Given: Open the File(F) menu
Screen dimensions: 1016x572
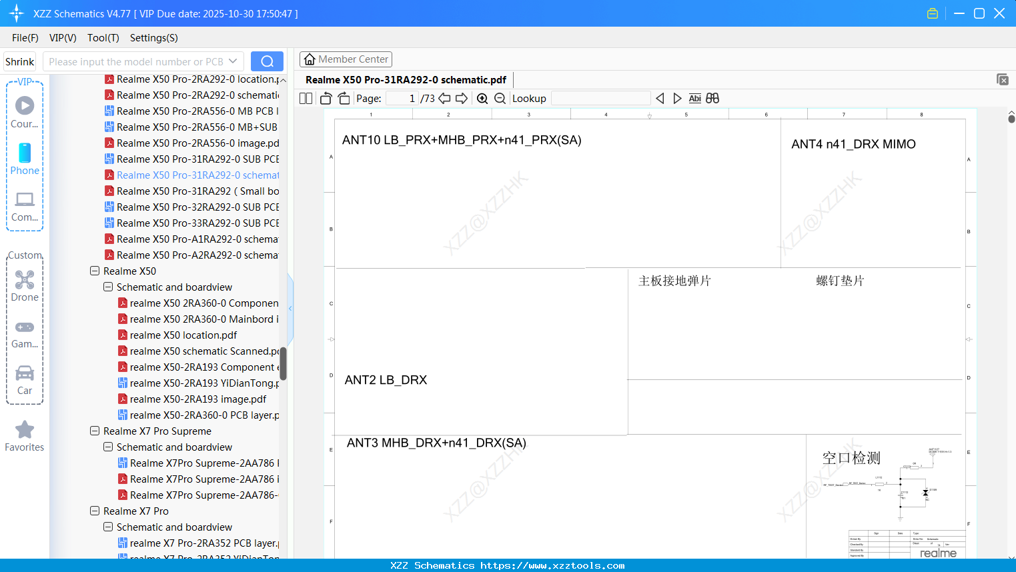Looking at the screenshot, I should pos(25,38).
